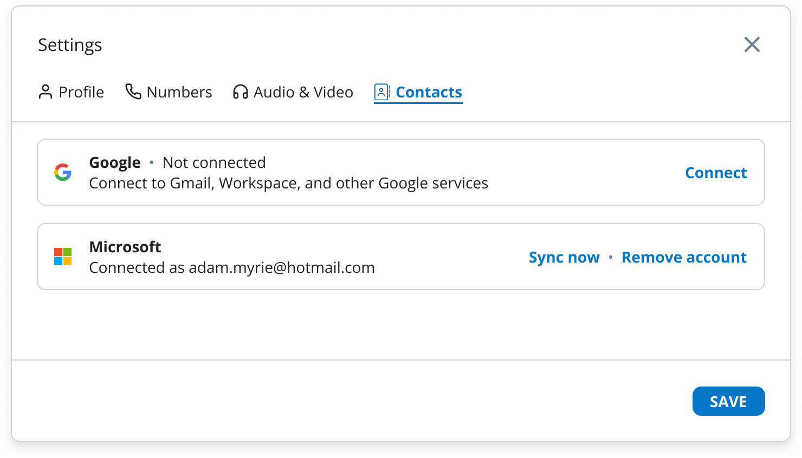The height and width of the screenshot is (458, 802).
Task: Go to the Audio & Video tab
Action: click(303, 92)
